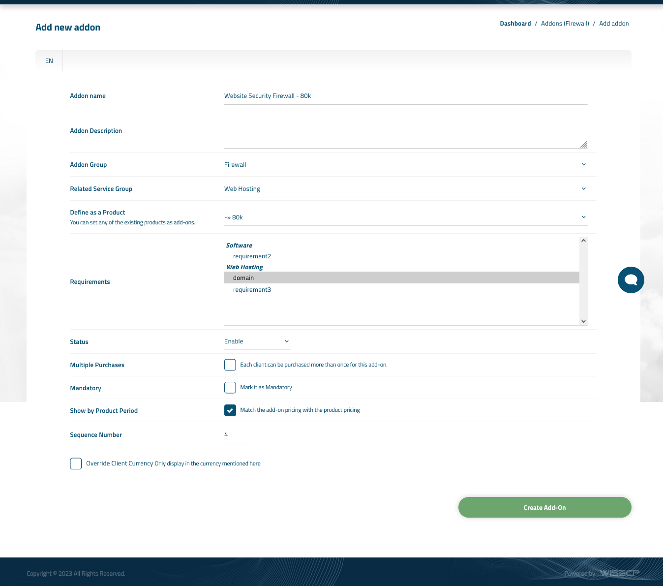Open the live chat bubble icon
The image size is (663, 586).
coord(631,280)
